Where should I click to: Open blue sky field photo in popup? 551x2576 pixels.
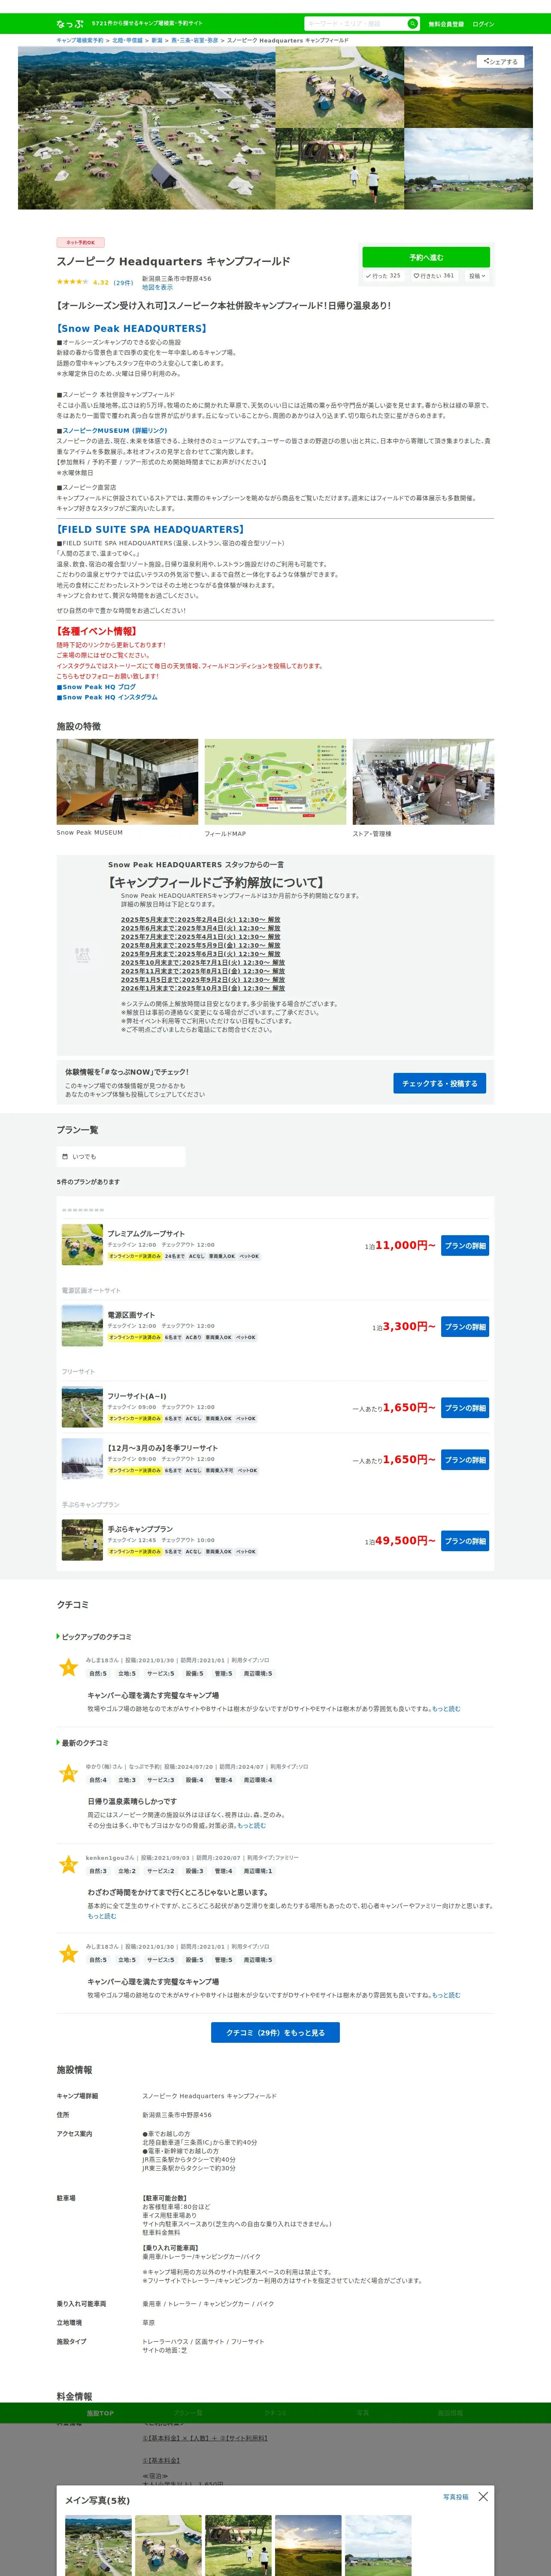(378, 2545)
